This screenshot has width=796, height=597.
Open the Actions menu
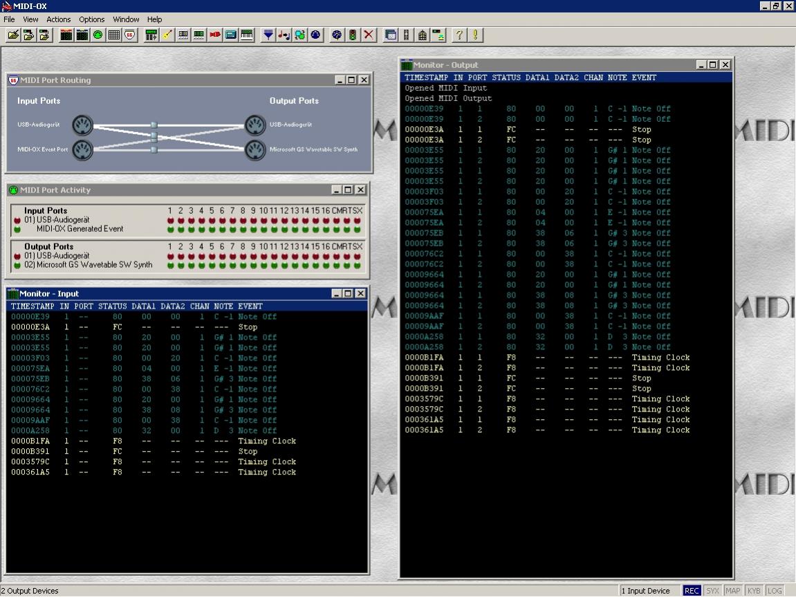pyautogui.click(x=58, y=19)
